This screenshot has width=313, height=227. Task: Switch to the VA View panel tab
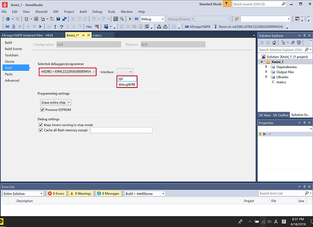pos(264,115)
